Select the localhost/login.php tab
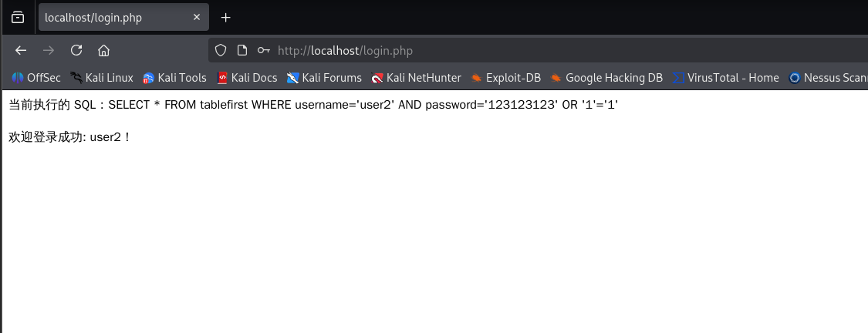The image size is (868, 333). click(x=108, y=17)
